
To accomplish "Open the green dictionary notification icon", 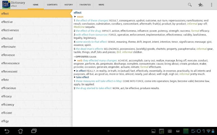I will [186, 131].
